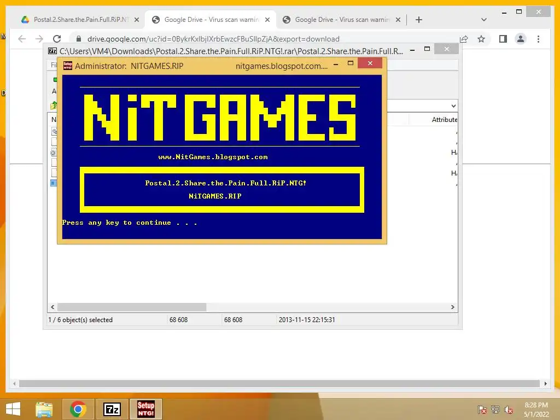This screenshot has height=420, width=560.
Task: Toggle Chrome side panel
Action: [x=503, y=39]
